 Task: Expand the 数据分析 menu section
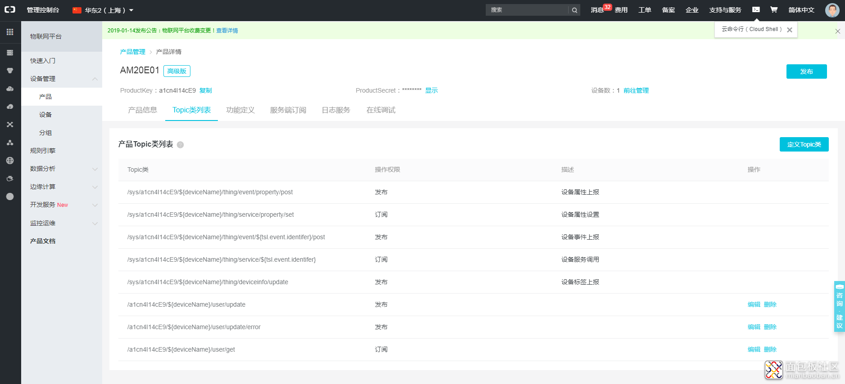(95, 169)
